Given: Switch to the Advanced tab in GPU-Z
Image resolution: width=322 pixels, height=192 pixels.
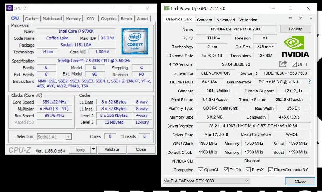Looking at the screenshot, I should tap(226, 20).
